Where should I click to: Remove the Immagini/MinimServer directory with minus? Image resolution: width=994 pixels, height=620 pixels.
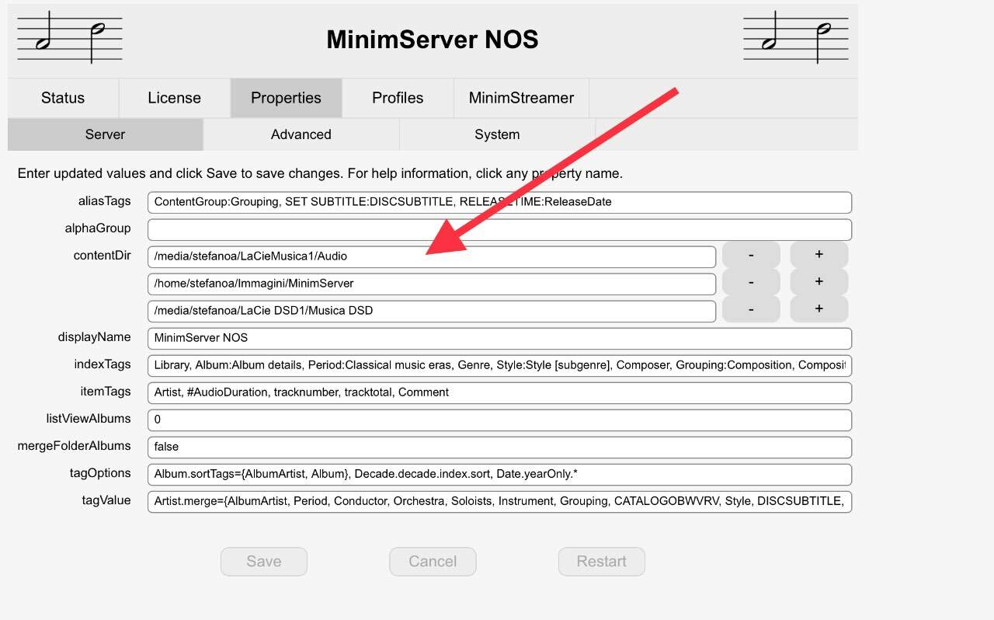point(751,282)
